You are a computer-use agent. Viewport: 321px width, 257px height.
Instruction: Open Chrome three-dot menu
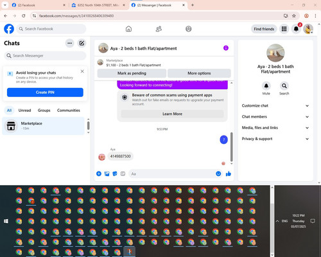click(x=315, y=15)
